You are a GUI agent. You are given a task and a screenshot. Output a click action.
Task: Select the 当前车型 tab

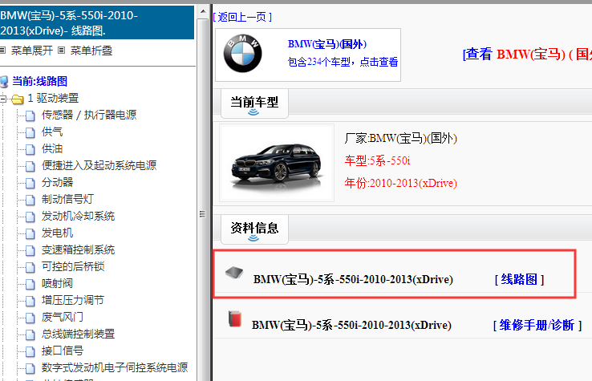coord(254,103)
